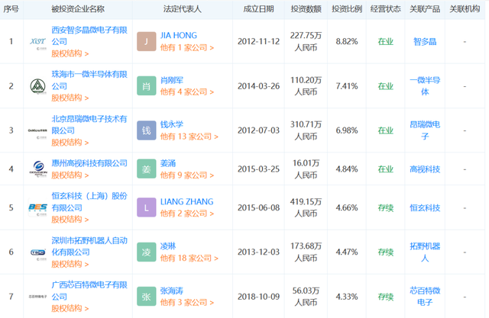
Task: Click 存续 status in 恒玄科技 row
Action: click(x=385, y=208)
